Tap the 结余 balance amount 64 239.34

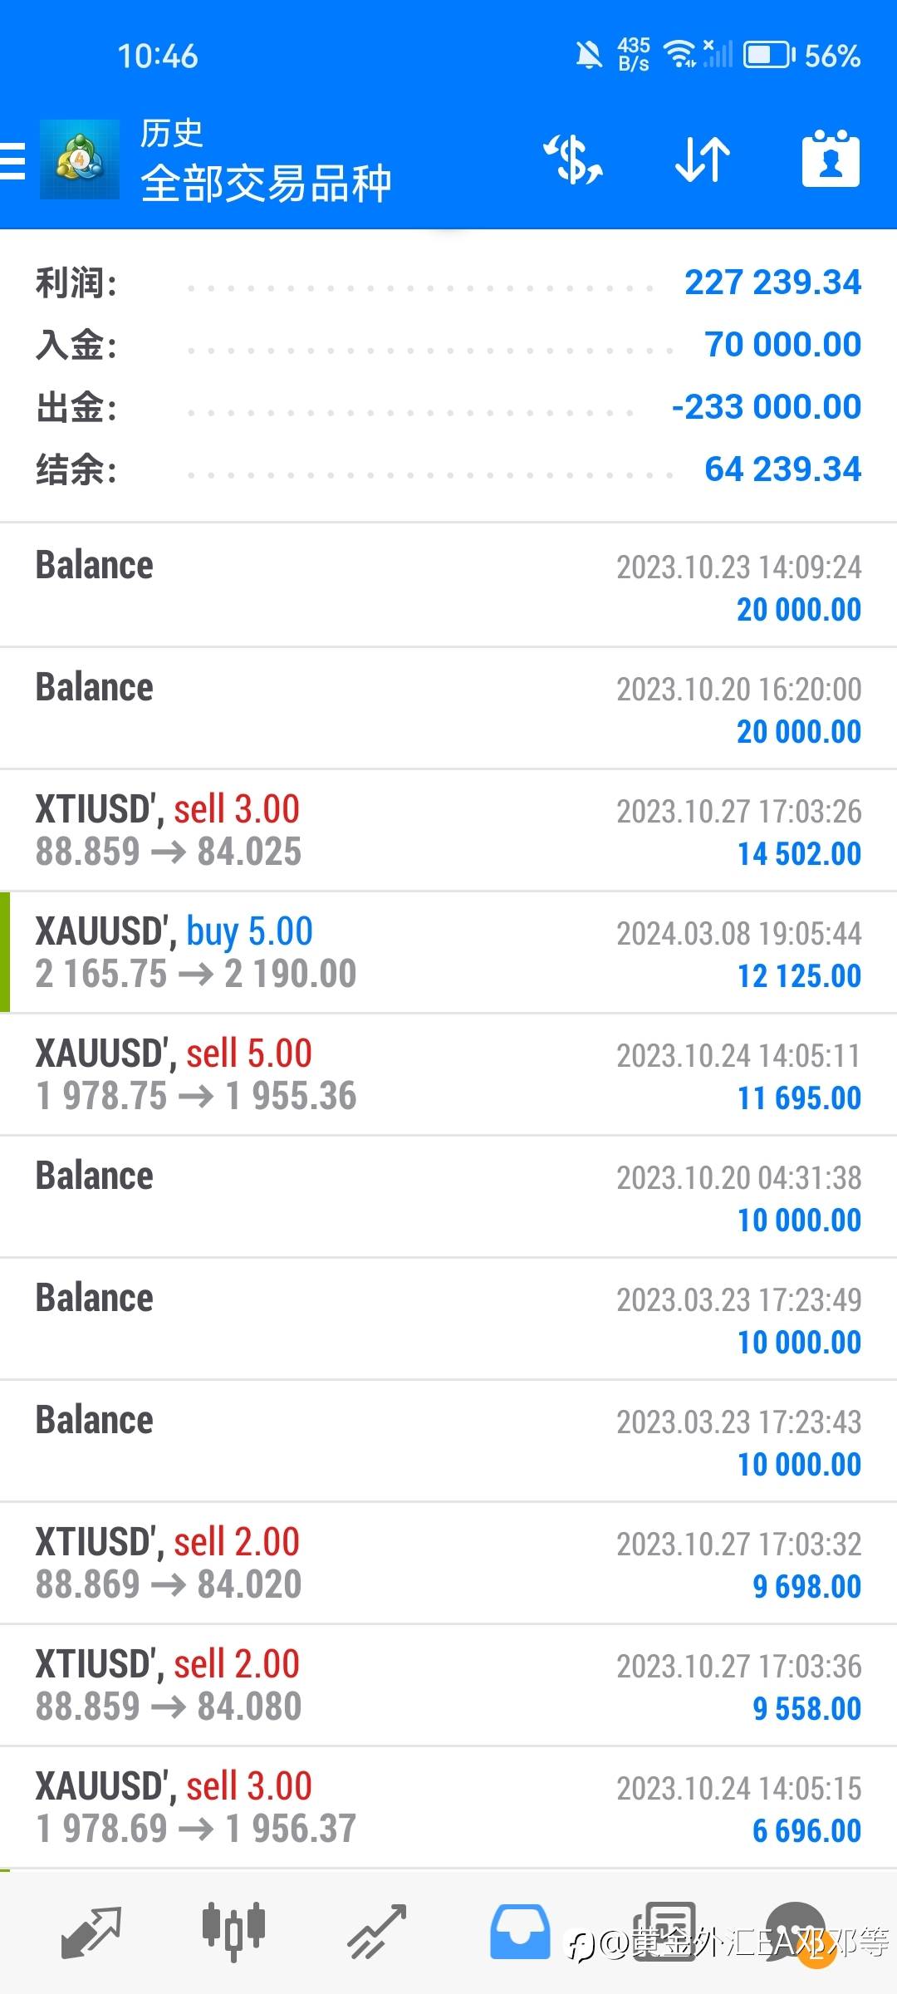tap(782, 469)
